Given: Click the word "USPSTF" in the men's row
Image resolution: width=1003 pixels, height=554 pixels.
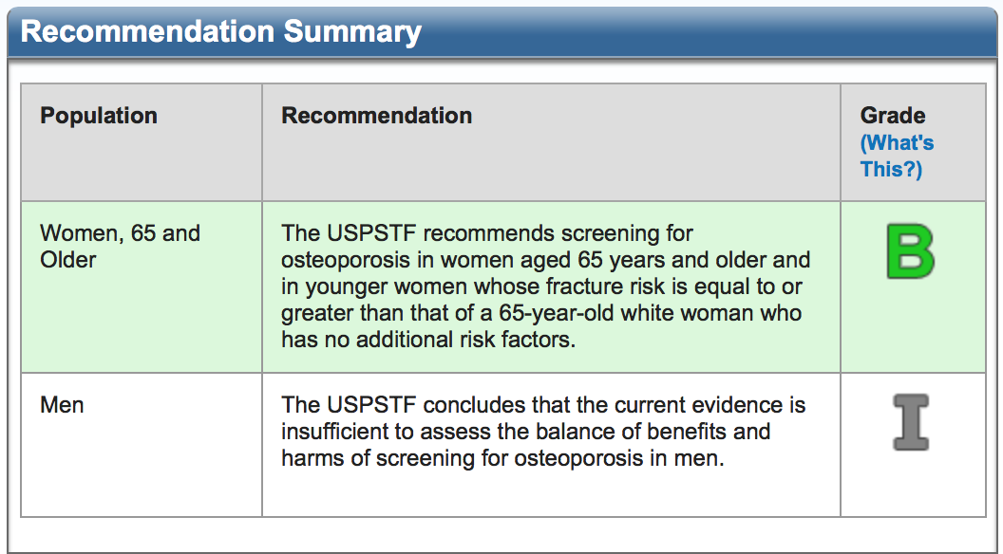Looking at the screenshot, I should click(371, 405).
